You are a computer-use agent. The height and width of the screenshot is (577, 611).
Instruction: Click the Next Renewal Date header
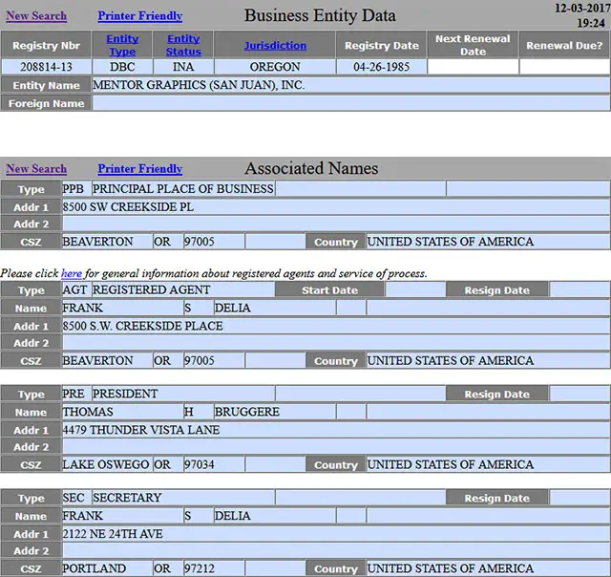[x=473, y=45]
